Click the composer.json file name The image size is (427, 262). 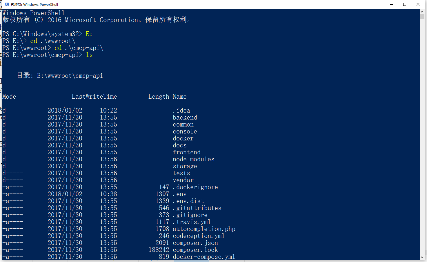click(x=195, y=243)
